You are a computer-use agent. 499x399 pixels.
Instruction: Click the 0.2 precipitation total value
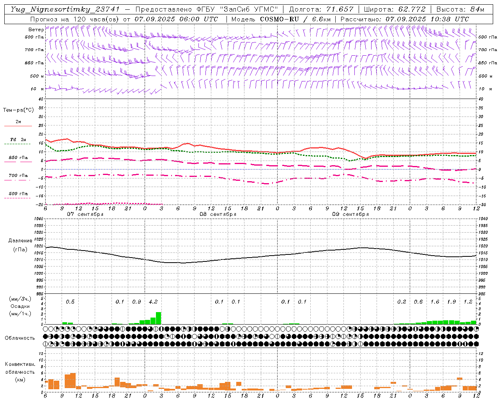(402, 302)
